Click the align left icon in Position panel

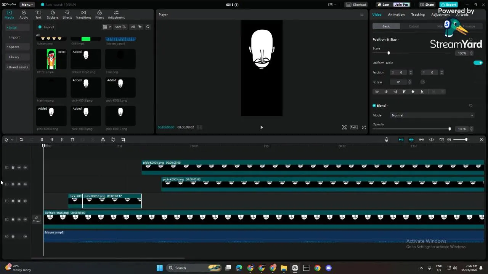point(377,92)
